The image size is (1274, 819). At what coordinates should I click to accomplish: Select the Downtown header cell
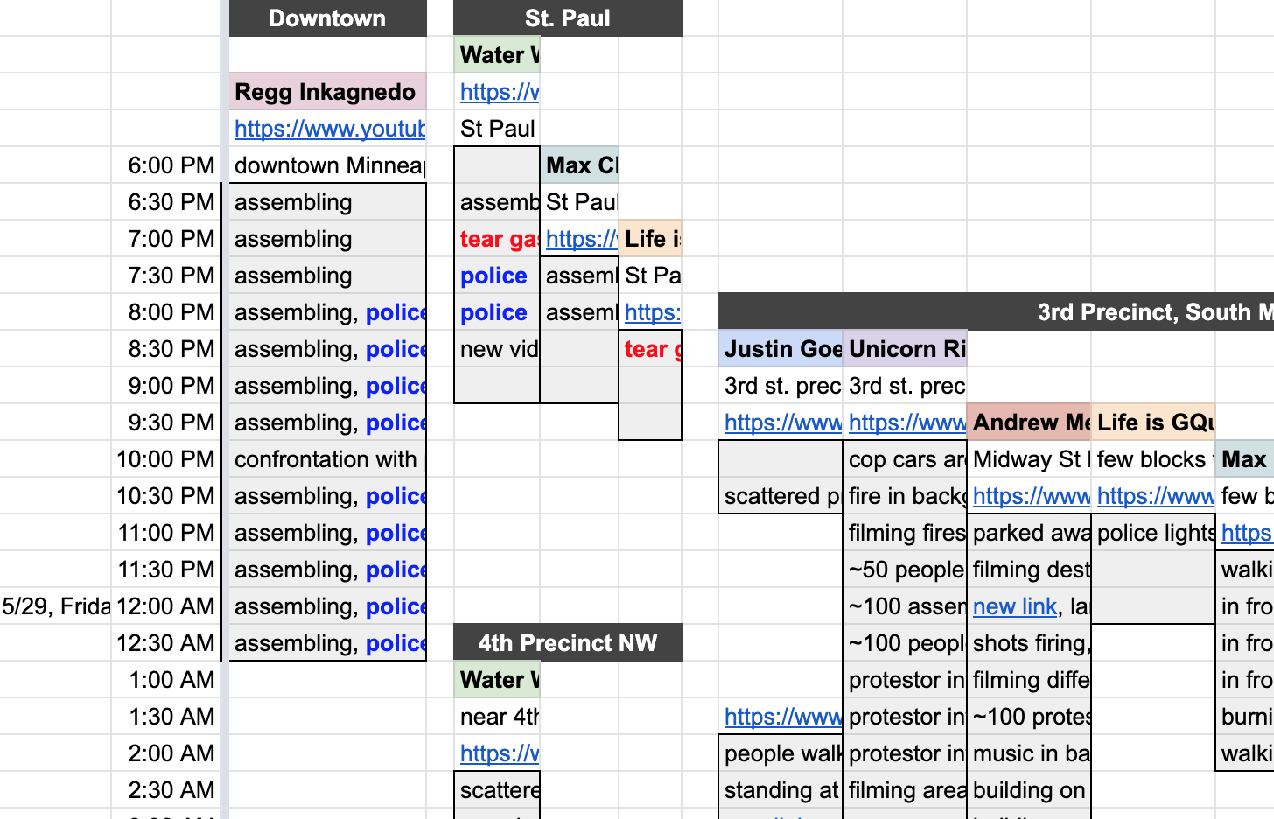click(x=328, y=18)
